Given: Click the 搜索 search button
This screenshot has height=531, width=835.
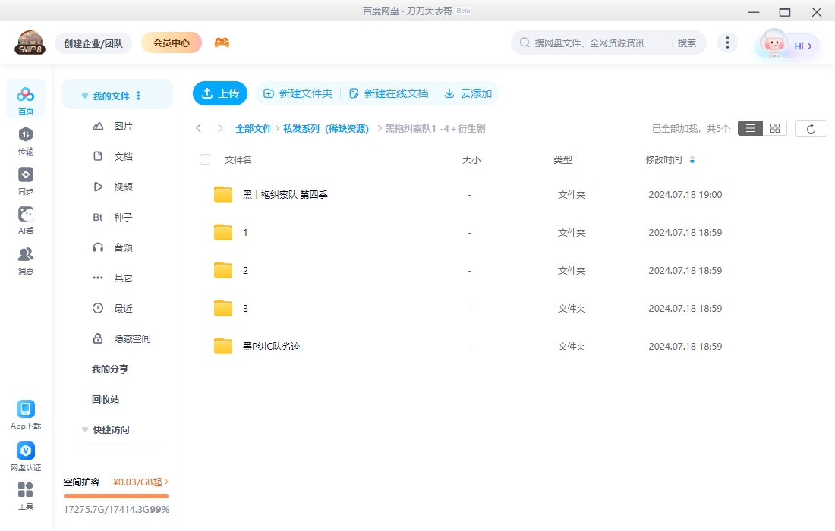Looking at the screenshot, I should tap(686, 42).
